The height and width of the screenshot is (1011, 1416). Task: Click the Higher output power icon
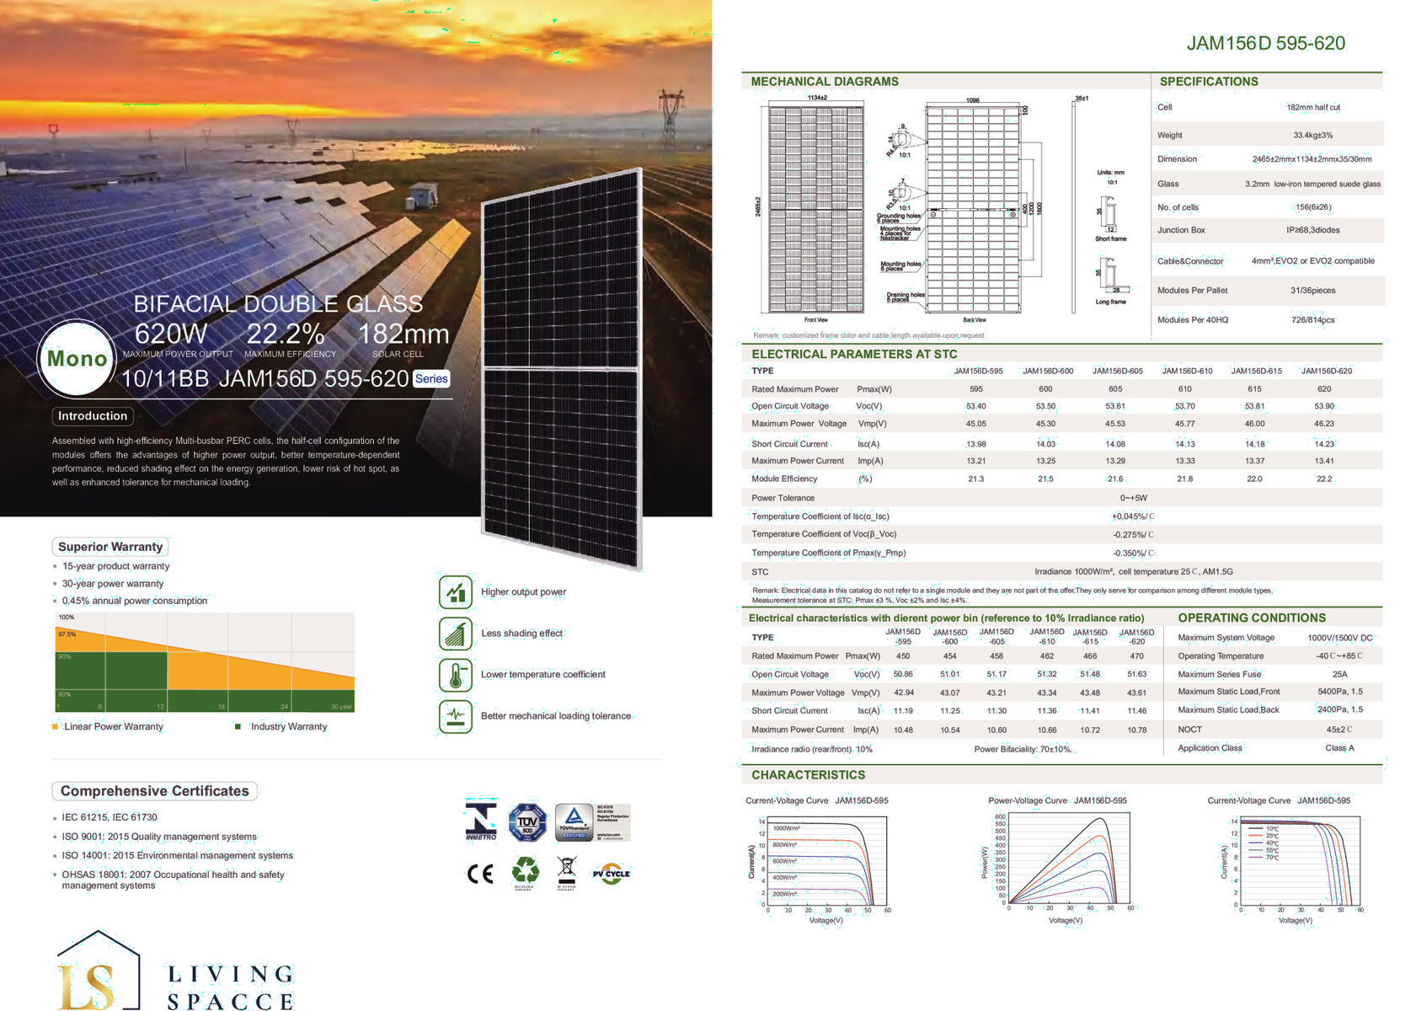click(x=455, y=592)
